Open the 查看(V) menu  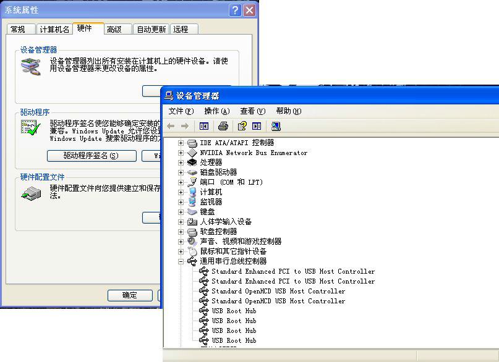tap(252, 111)
